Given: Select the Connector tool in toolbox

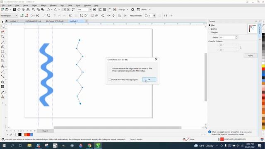Looking at the screenshot, I should click(x=3, y=77).
